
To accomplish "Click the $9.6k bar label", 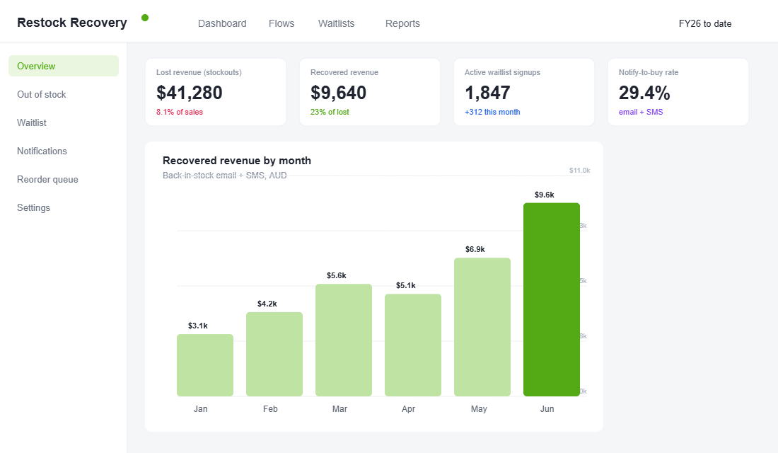I will (545, 195).
